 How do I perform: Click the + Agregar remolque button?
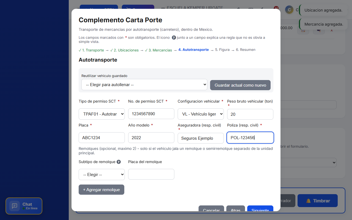101,189
